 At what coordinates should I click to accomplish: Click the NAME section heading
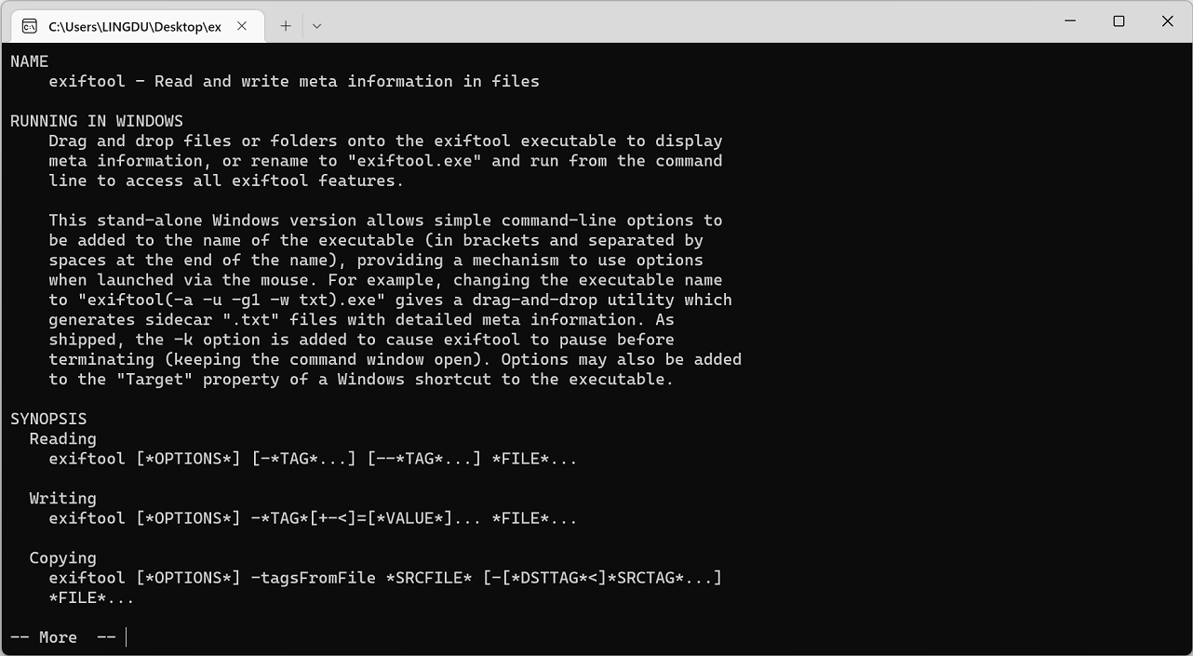pyautogui.click(x=30, y=61)
